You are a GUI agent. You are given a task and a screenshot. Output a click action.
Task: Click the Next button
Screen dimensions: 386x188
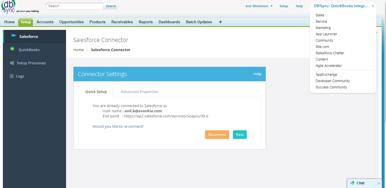240,135
